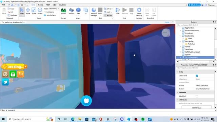This screenshot has width=217, height=122.
Task: Click the orange shopping cart button
Action: (x=21, y=74)
